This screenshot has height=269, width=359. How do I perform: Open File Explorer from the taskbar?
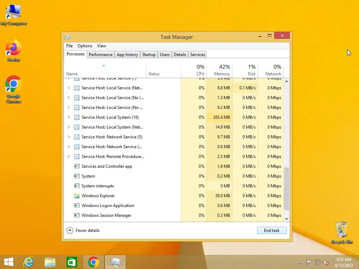coord(50,262)
